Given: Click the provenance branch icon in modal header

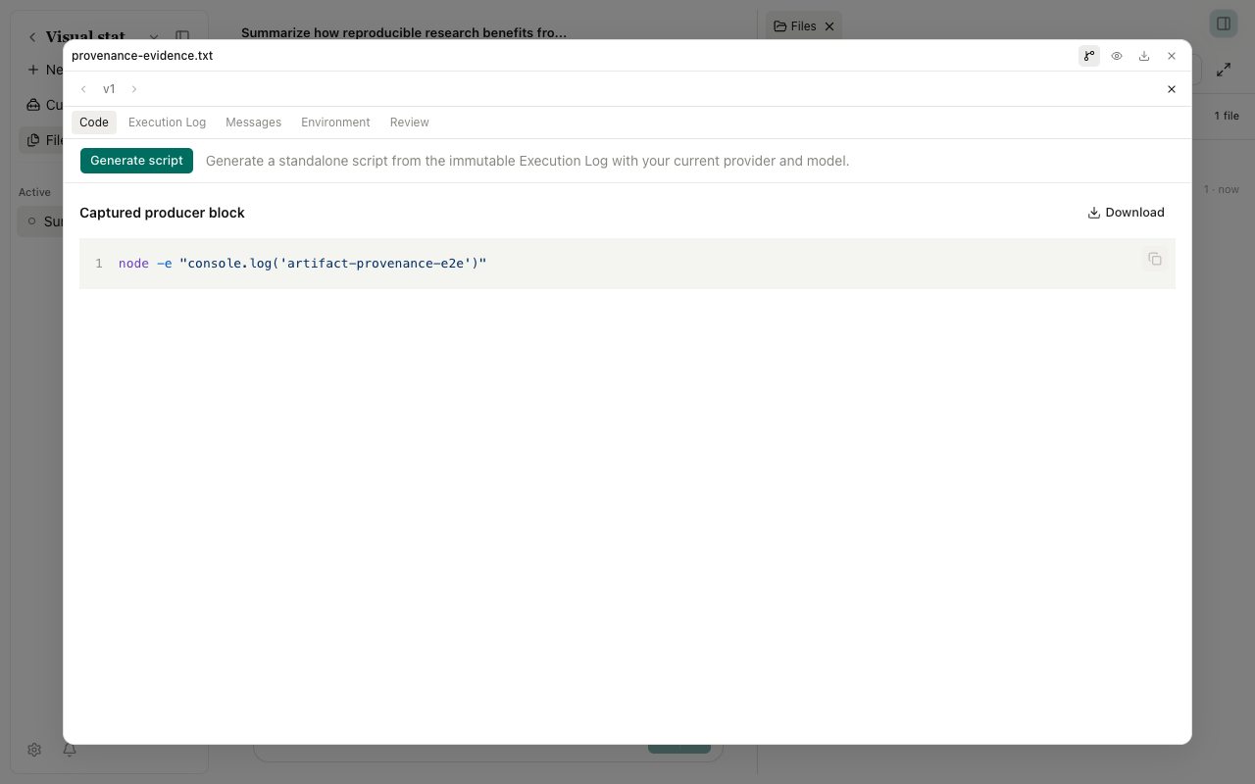Looking at the screenshot, I should pyautogui.click(x=1089, y=56).
